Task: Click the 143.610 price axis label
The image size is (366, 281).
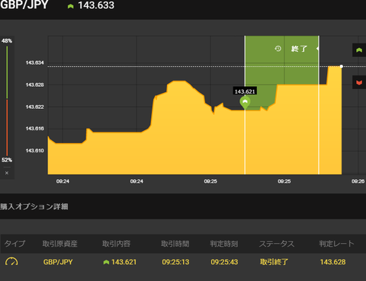Action: (x=35, y=151)
